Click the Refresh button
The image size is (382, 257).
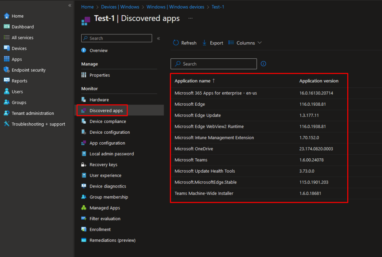[185, 43]
